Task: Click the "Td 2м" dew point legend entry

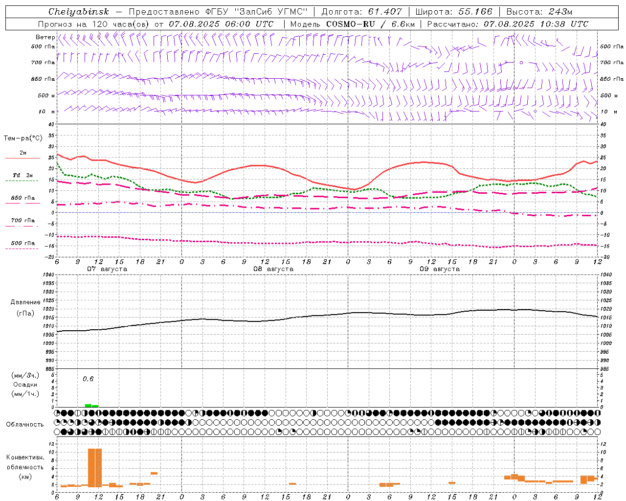Action: (x=23, y=175)
